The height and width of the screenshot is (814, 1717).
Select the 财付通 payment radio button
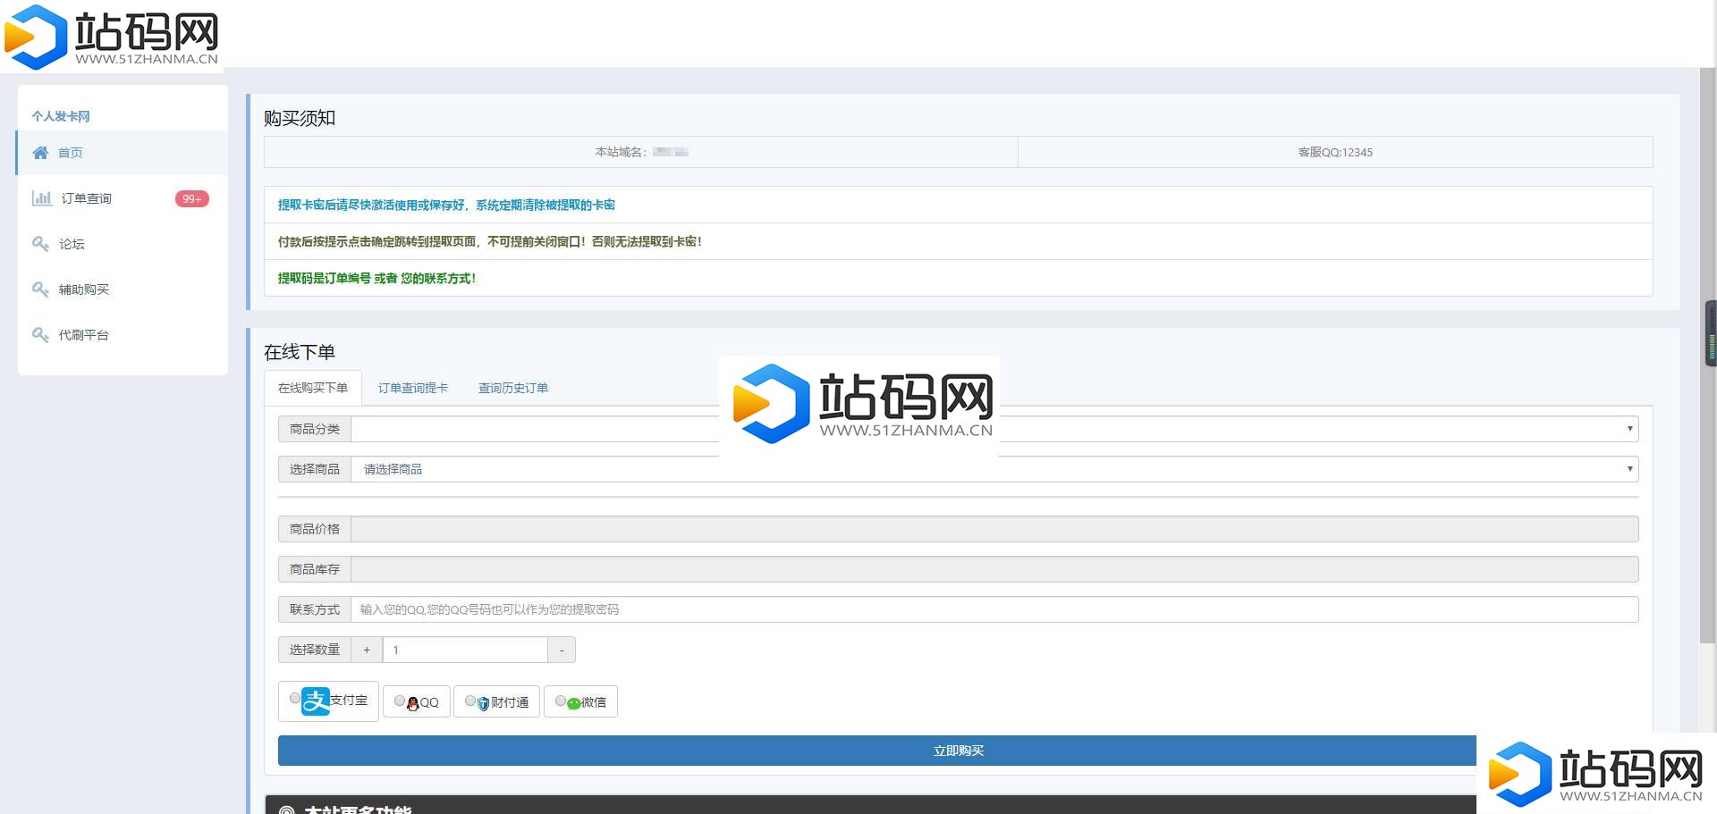470,701
